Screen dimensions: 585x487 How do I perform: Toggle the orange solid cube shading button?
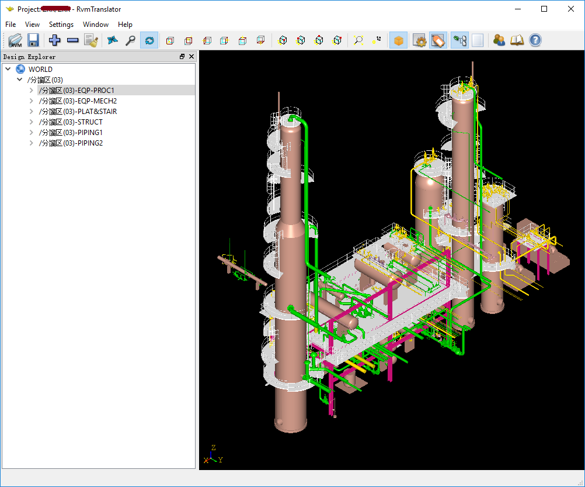point(398,40)
